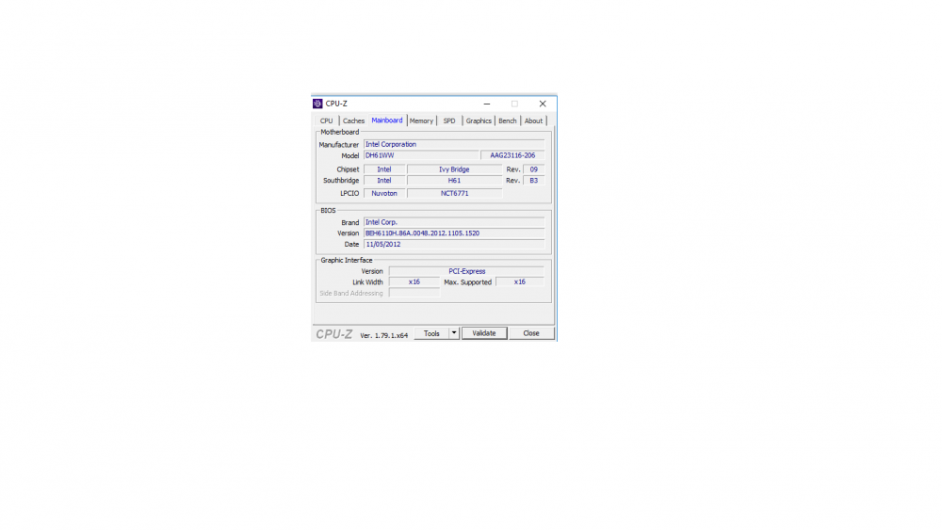The width and height of the screenshot is (942, 530).
Task: Click the LPCIO value NCT6771
Action: point(454,194)
